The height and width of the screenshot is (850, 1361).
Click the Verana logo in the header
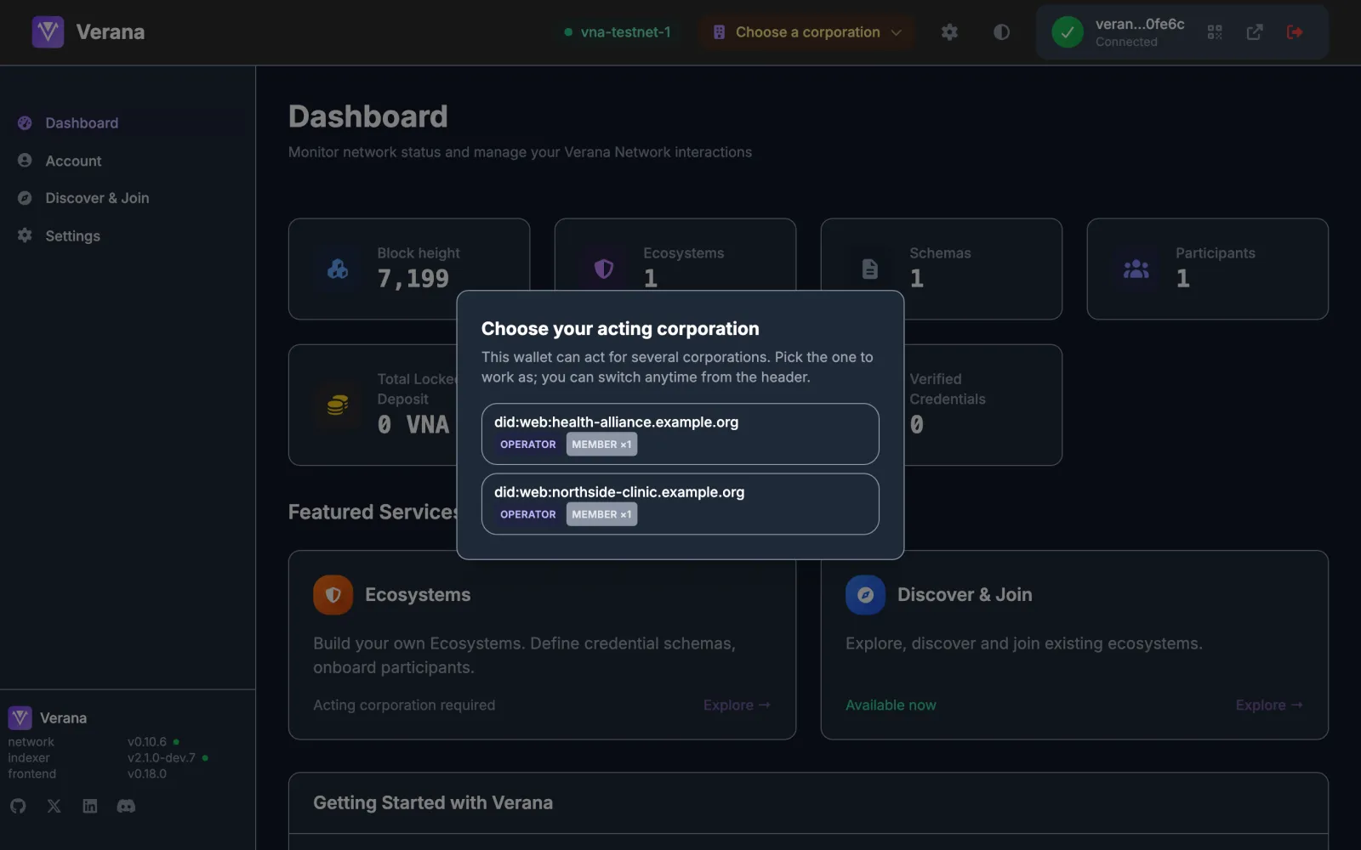click(x=48, y=32)
